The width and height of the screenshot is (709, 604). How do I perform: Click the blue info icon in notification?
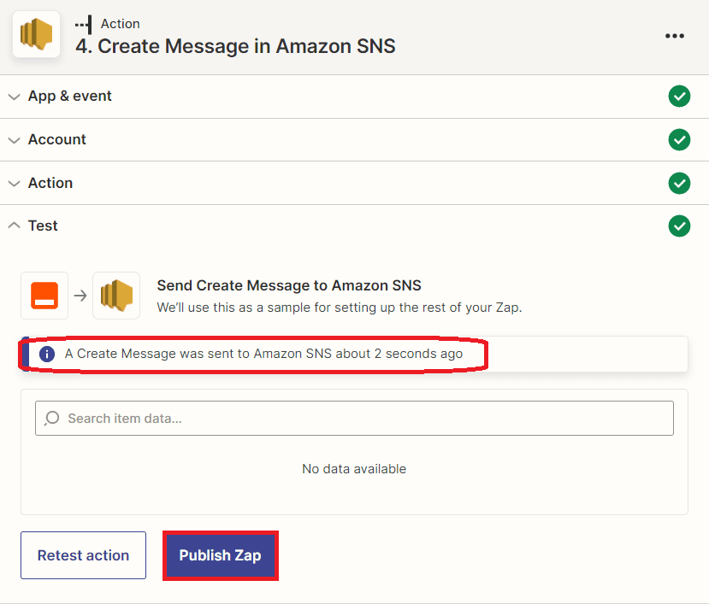tap(47, 354)
